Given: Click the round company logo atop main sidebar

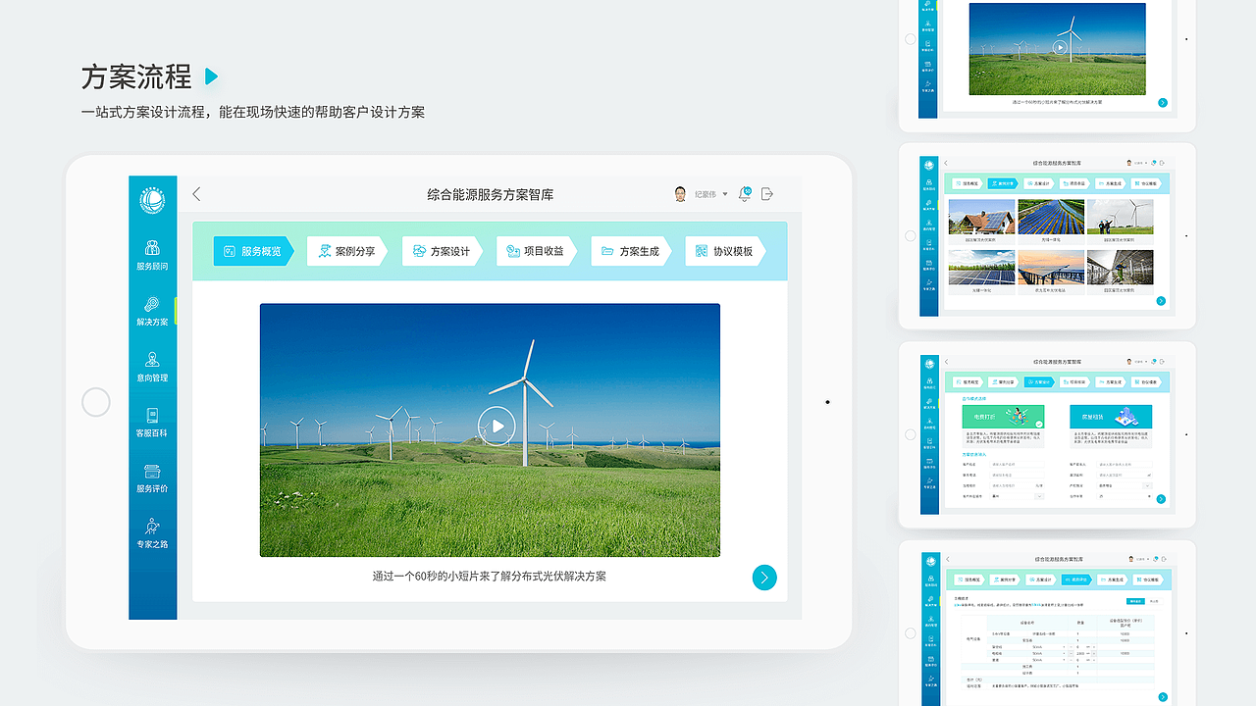Looking at the screenshot, I should tap(152, 201).
